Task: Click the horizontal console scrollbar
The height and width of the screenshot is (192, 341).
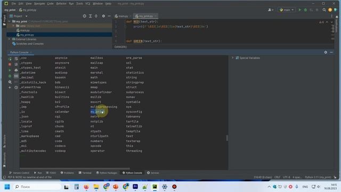Action: (75, 169)
